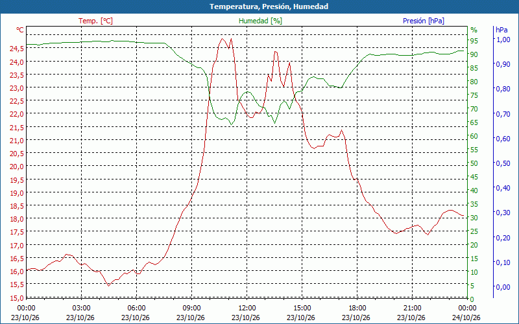Screen dimensions: 519x324
Task: Click the '03:00' time axis label
Action: click(81, 308)
